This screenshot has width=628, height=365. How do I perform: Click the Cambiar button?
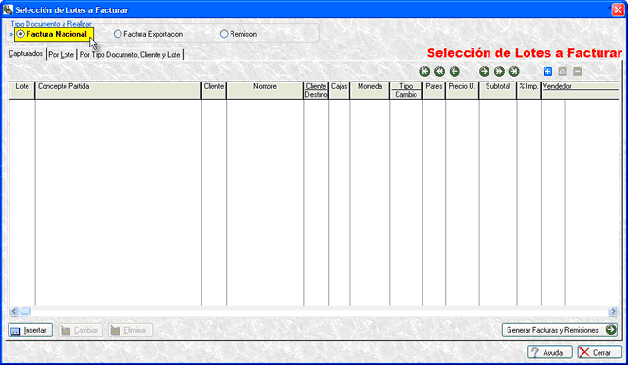click(x=81, y=330)
